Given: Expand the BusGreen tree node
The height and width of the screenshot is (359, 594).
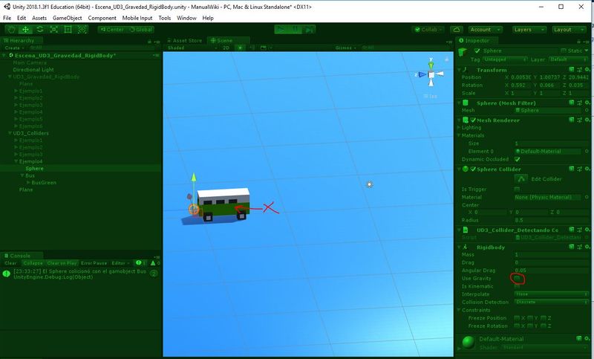Looking at the screenshot, I should [x=28, y=183].
